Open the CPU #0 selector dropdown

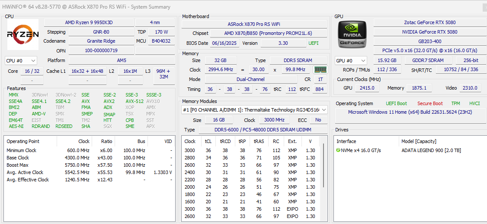21,61
